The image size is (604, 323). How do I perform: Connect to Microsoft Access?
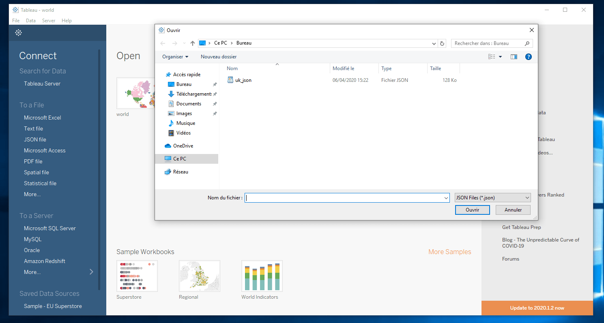45,150
